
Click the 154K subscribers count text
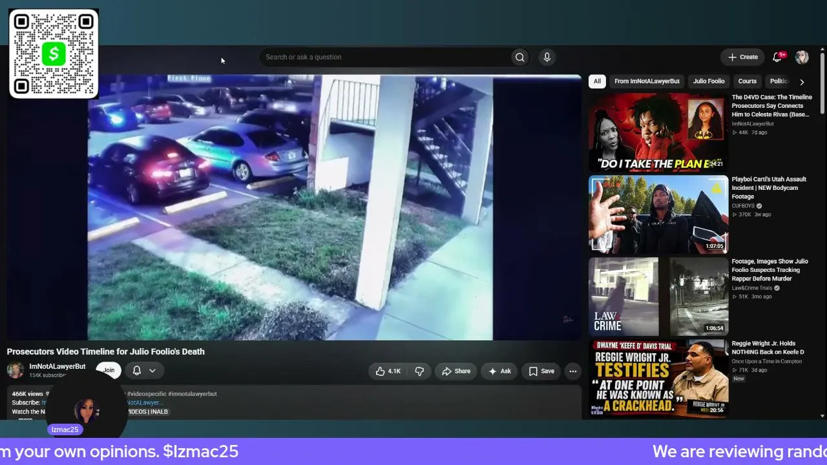click(48, 375)
